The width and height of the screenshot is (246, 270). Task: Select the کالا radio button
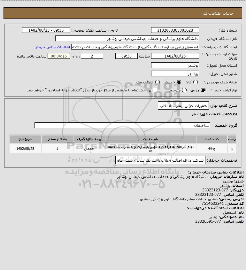[196, 82]
